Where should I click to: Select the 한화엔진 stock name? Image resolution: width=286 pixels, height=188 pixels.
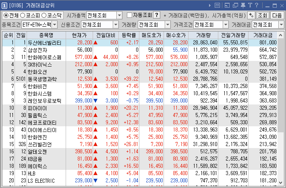pyautogui.click(x=37, y=137)
